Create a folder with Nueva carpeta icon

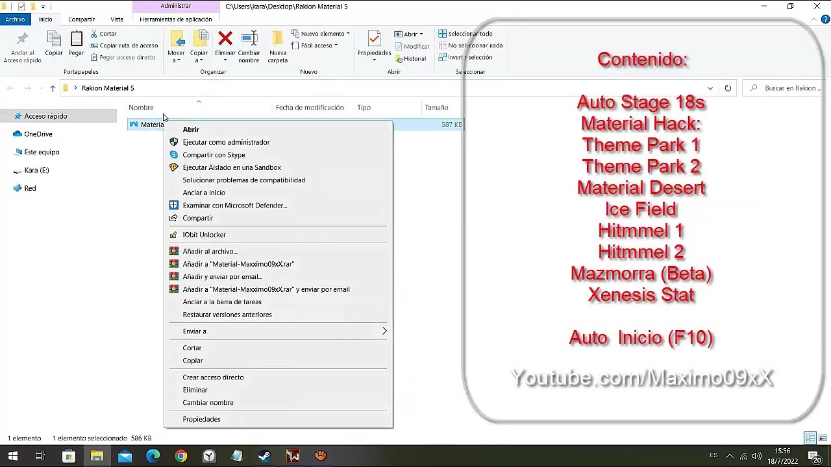277,39
